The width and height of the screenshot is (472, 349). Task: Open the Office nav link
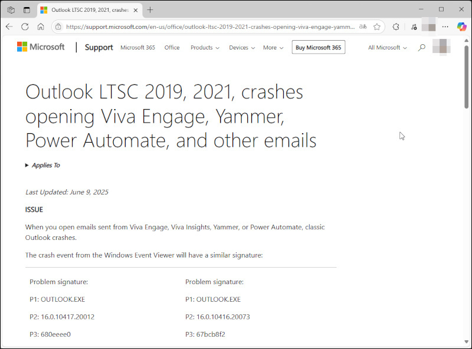point(172,48)
